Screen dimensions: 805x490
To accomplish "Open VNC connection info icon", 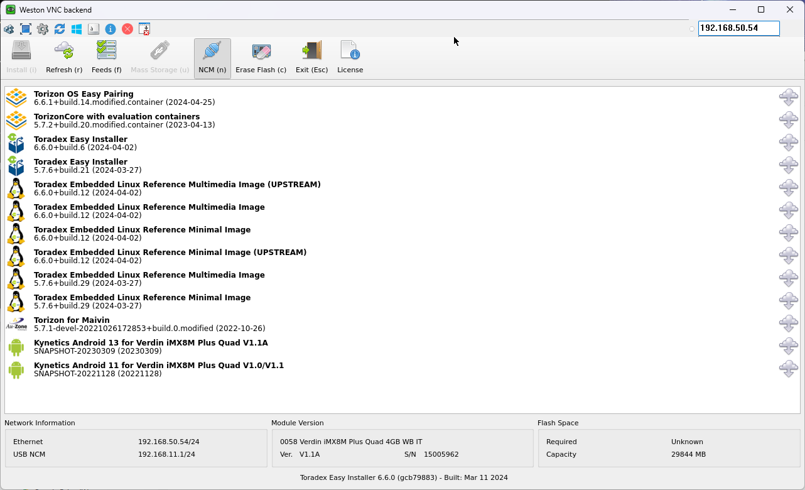I will click(x=111, y=29).
